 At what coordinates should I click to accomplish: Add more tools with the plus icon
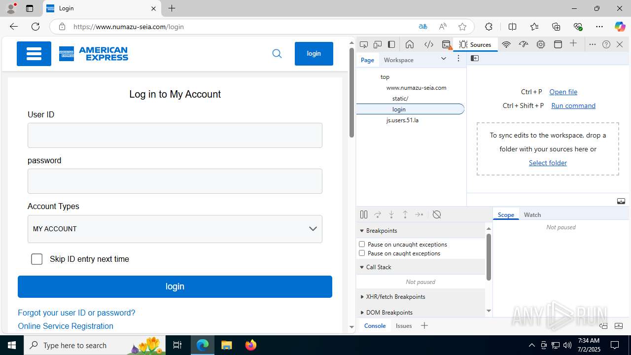[x=573, y=44]
